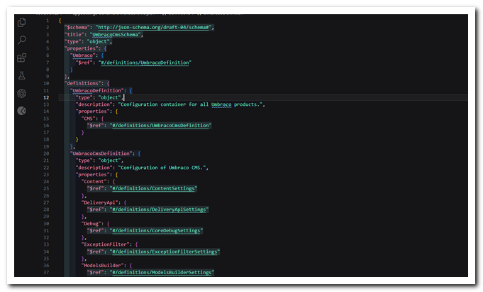Click the "$schema" key on line 2
The width and height of the screenshot is (483, 292).
77,28
